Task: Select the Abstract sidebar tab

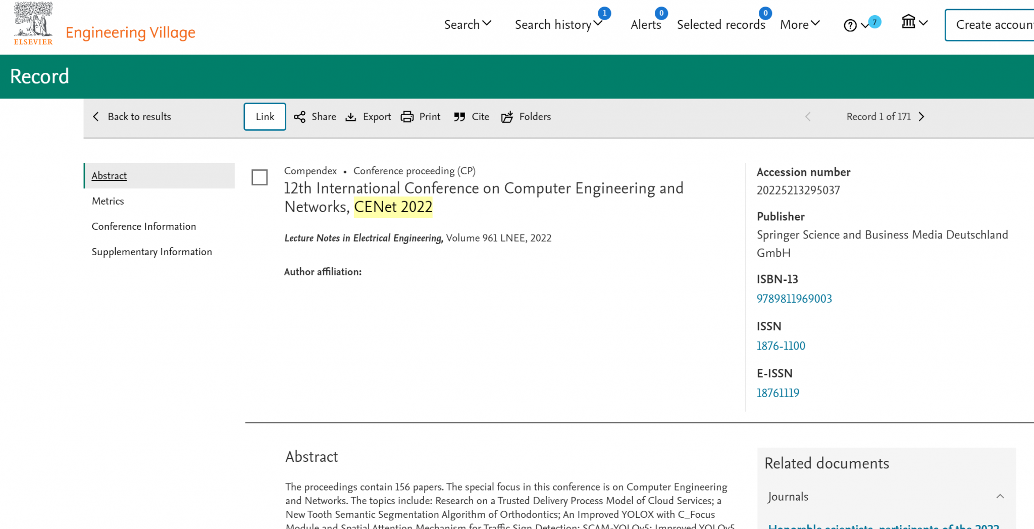Action: click(x=159, y=176)
